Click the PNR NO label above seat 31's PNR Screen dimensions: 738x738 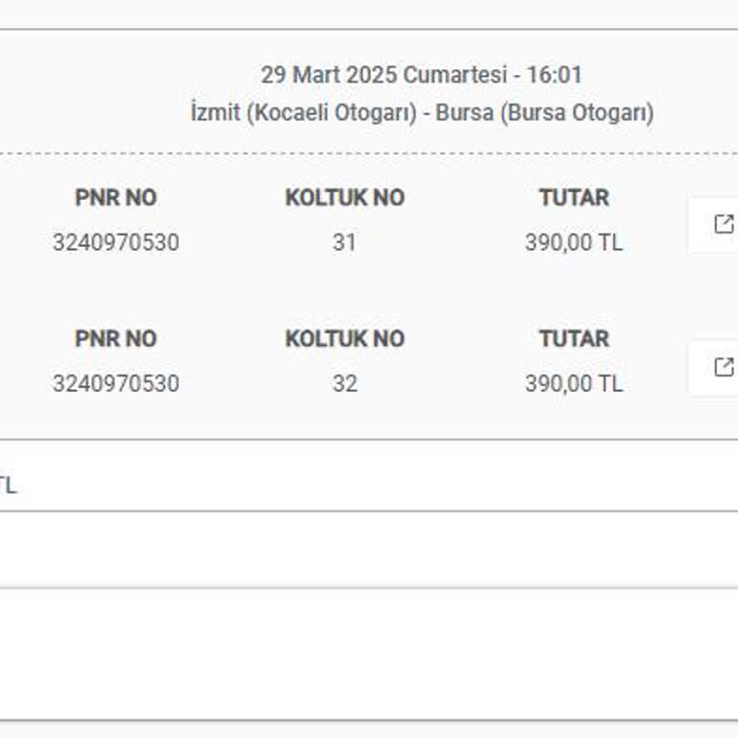pyautogui.click(x=115, y=198)
